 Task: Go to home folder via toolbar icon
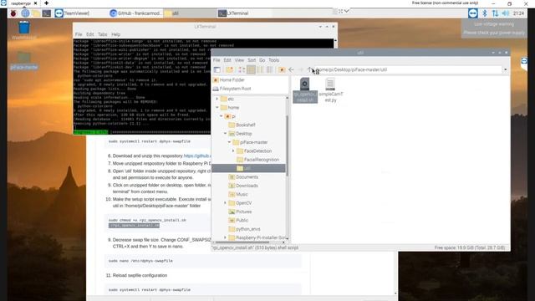[x=282, y=69]
